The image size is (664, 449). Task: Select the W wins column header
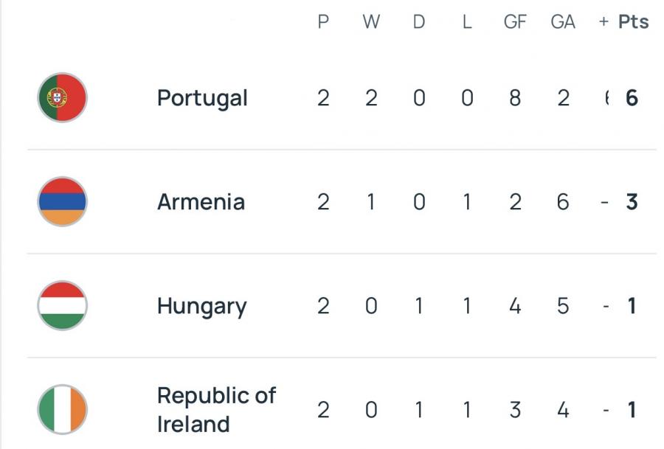[371, 22]
